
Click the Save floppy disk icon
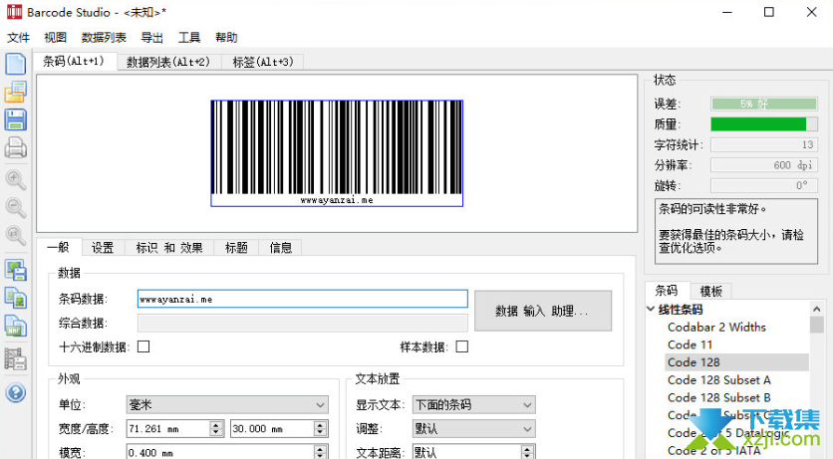15,119
